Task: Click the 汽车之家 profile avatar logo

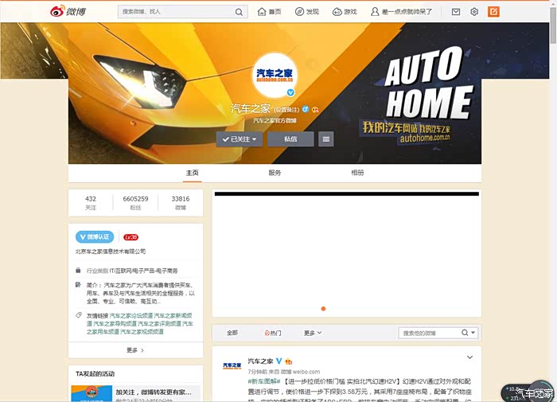Action: 275,76
